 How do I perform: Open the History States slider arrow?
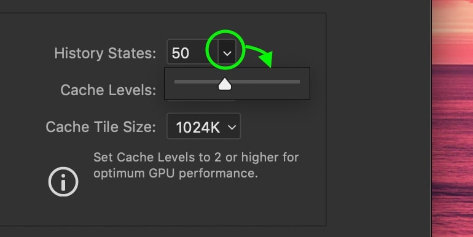[227, 53]
